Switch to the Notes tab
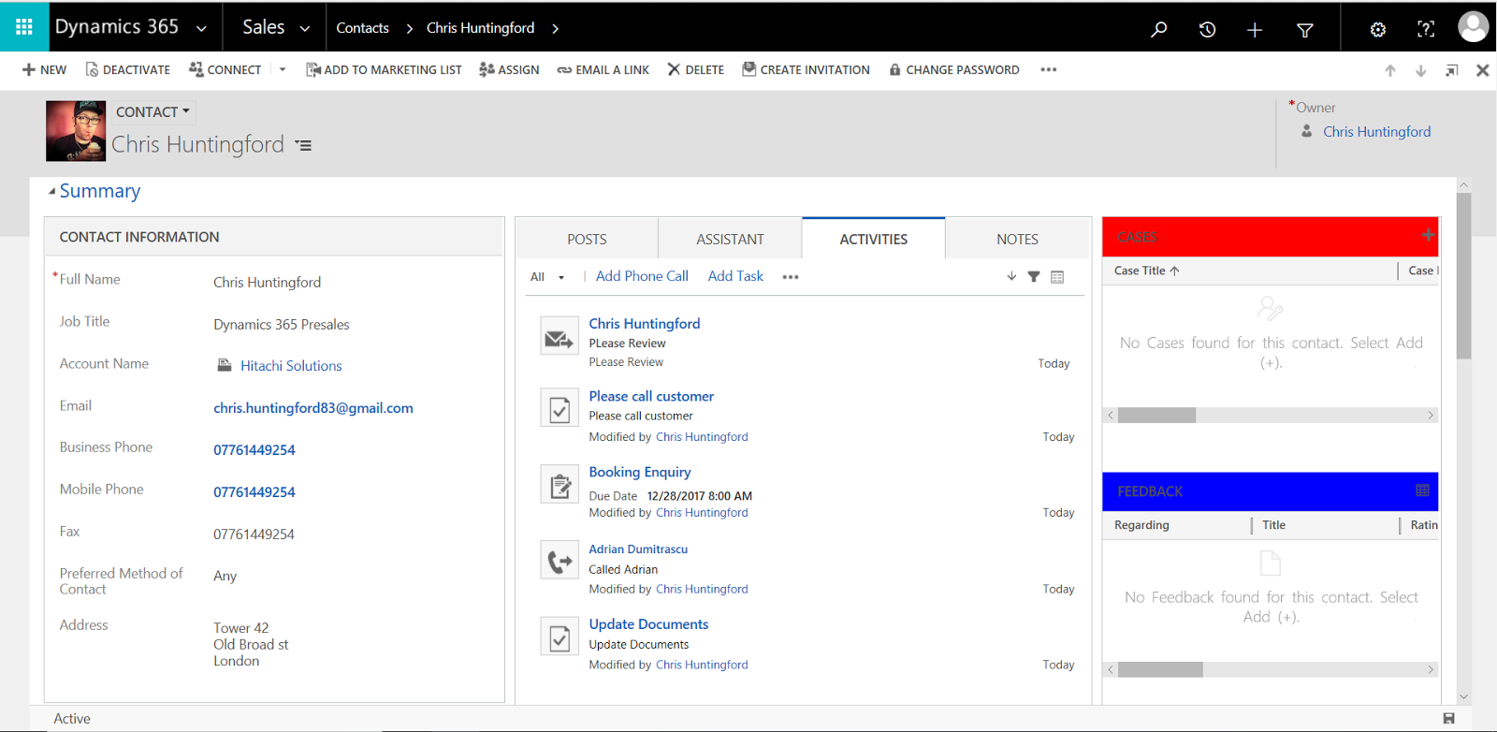 (1017, 239)
